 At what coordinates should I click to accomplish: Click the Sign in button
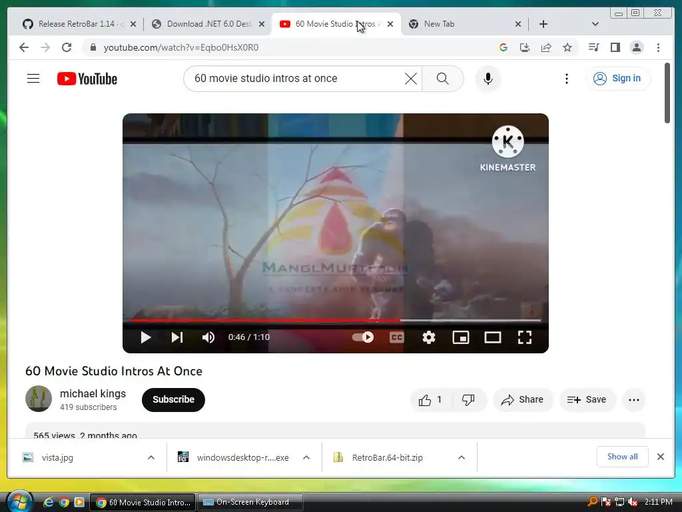click(617, 79)
